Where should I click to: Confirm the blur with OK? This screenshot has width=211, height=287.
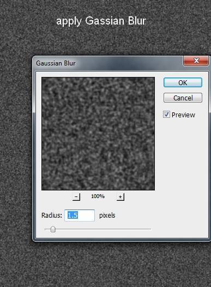click(183, 82)
